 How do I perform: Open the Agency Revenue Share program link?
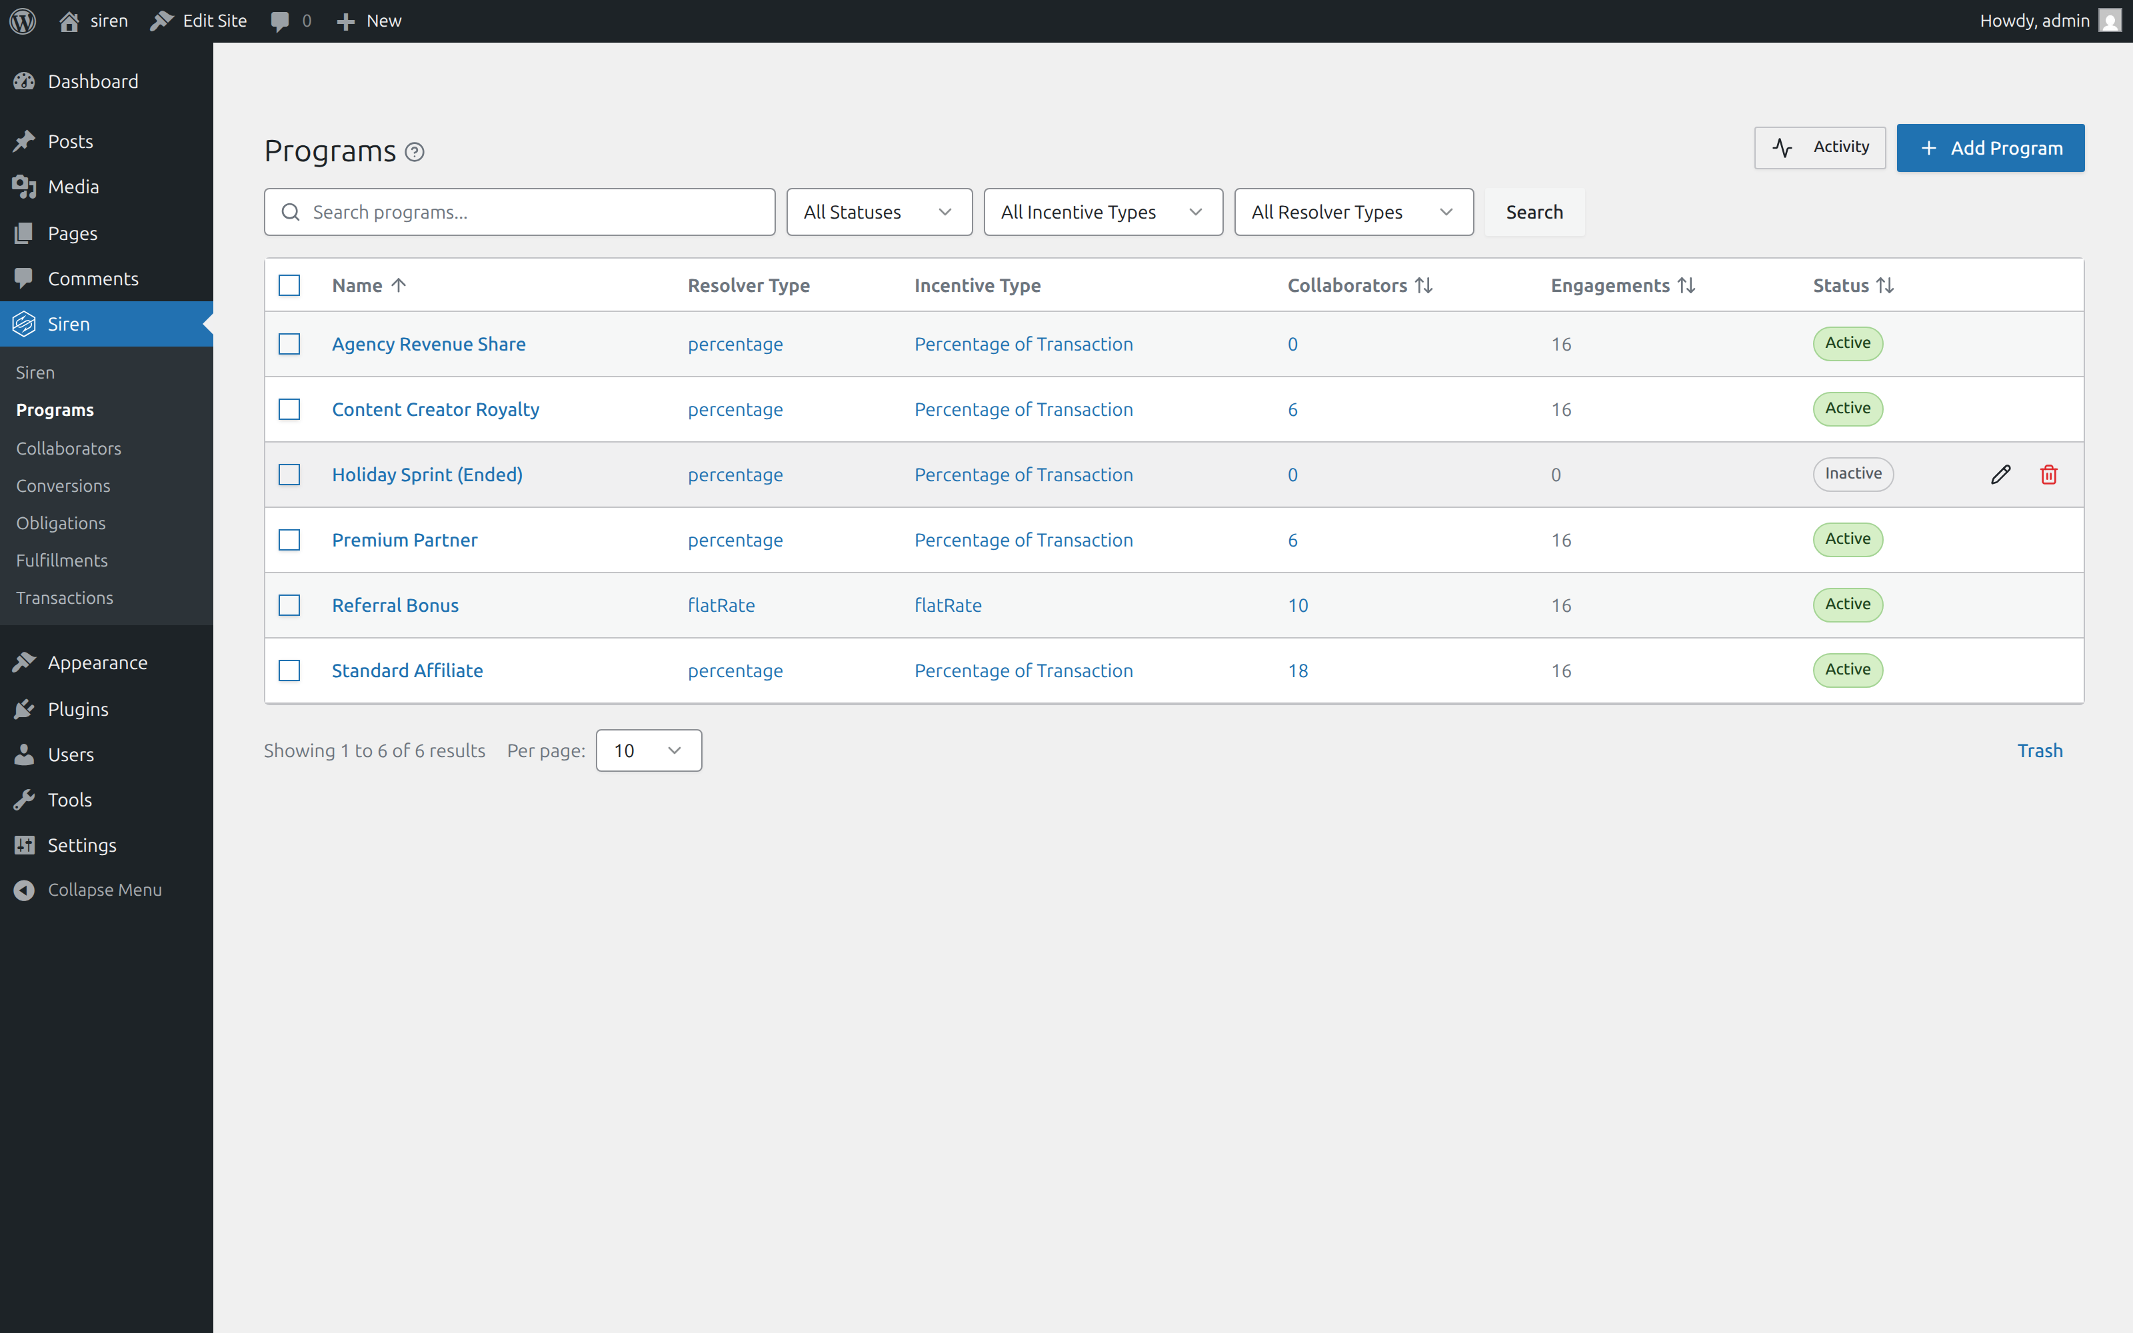429,344
